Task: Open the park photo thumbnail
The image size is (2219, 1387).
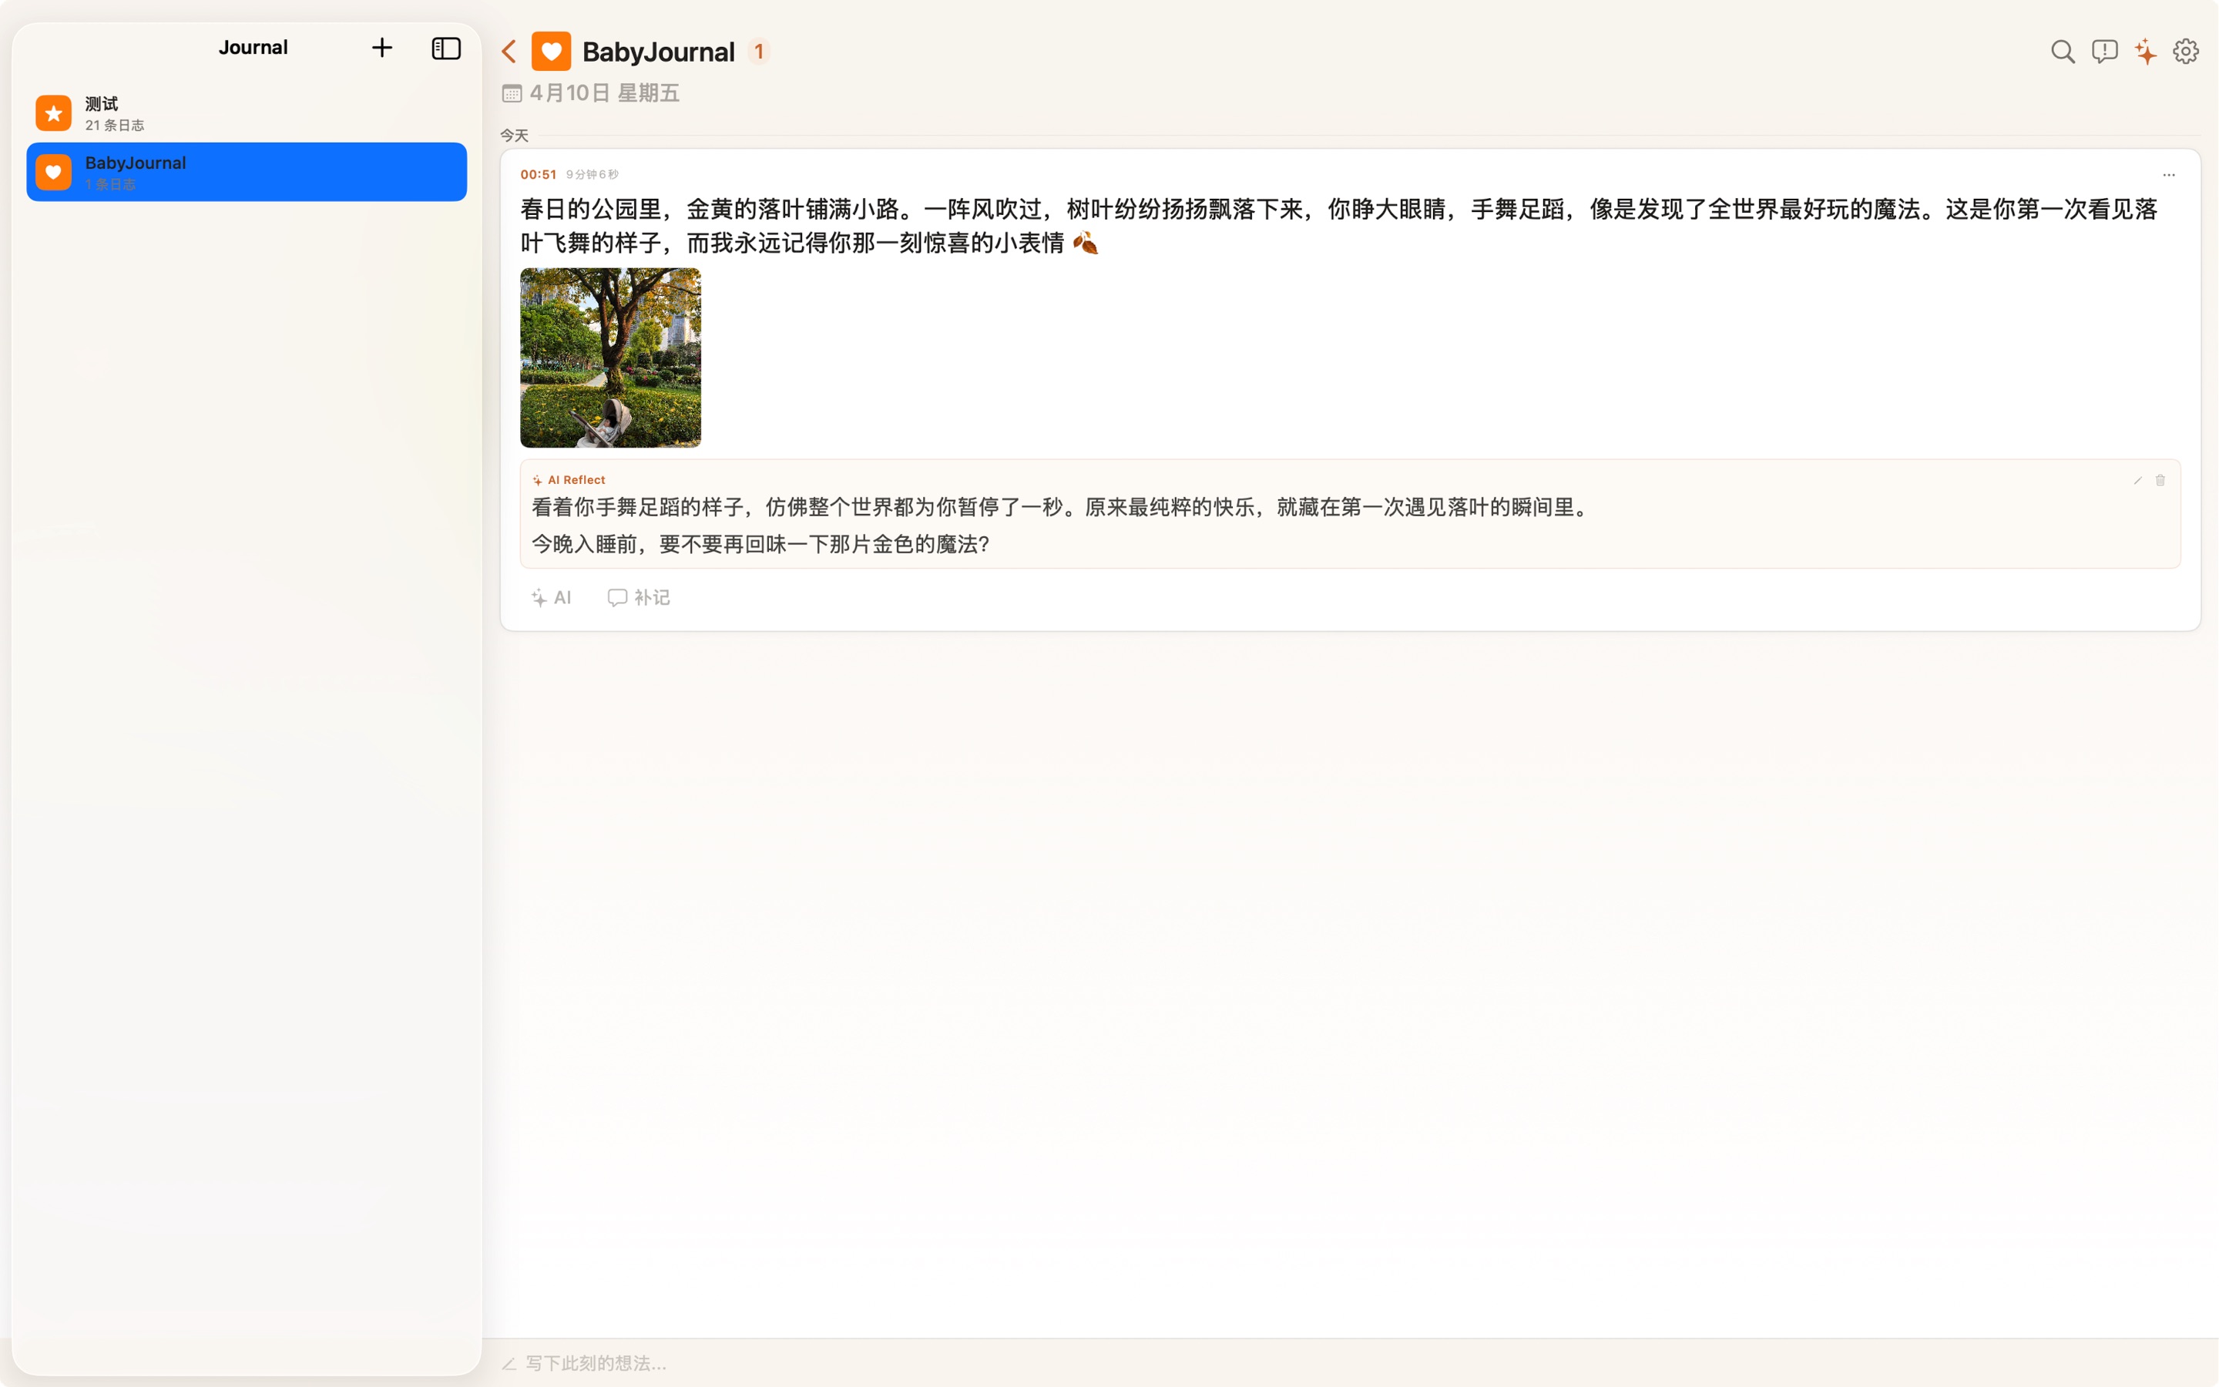Action: point(609,357)
